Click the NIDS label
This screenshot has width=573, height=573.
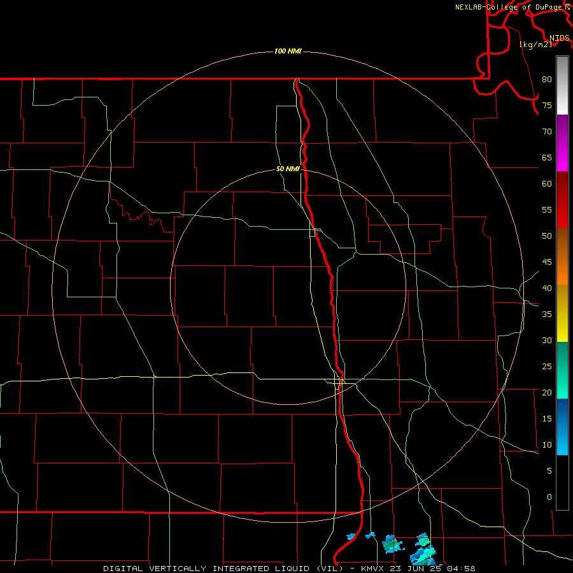point(560,38)
